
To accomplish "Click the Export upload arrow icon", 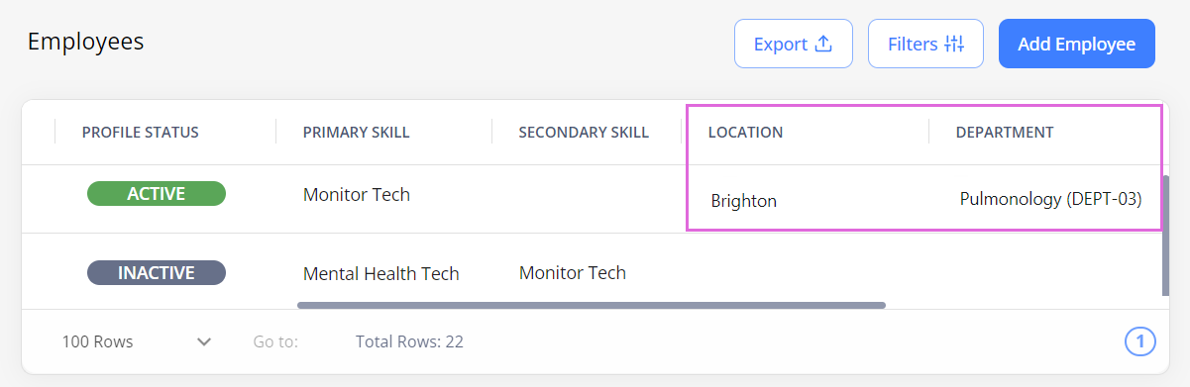I will point(822,44).
